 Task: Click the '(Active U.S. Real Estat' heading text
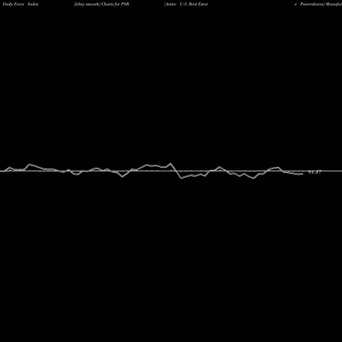point(186,4)
